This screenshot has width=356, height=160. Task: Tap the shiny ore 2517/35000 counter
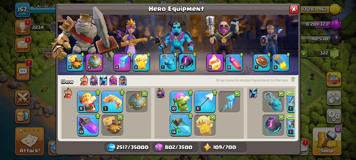128,148
